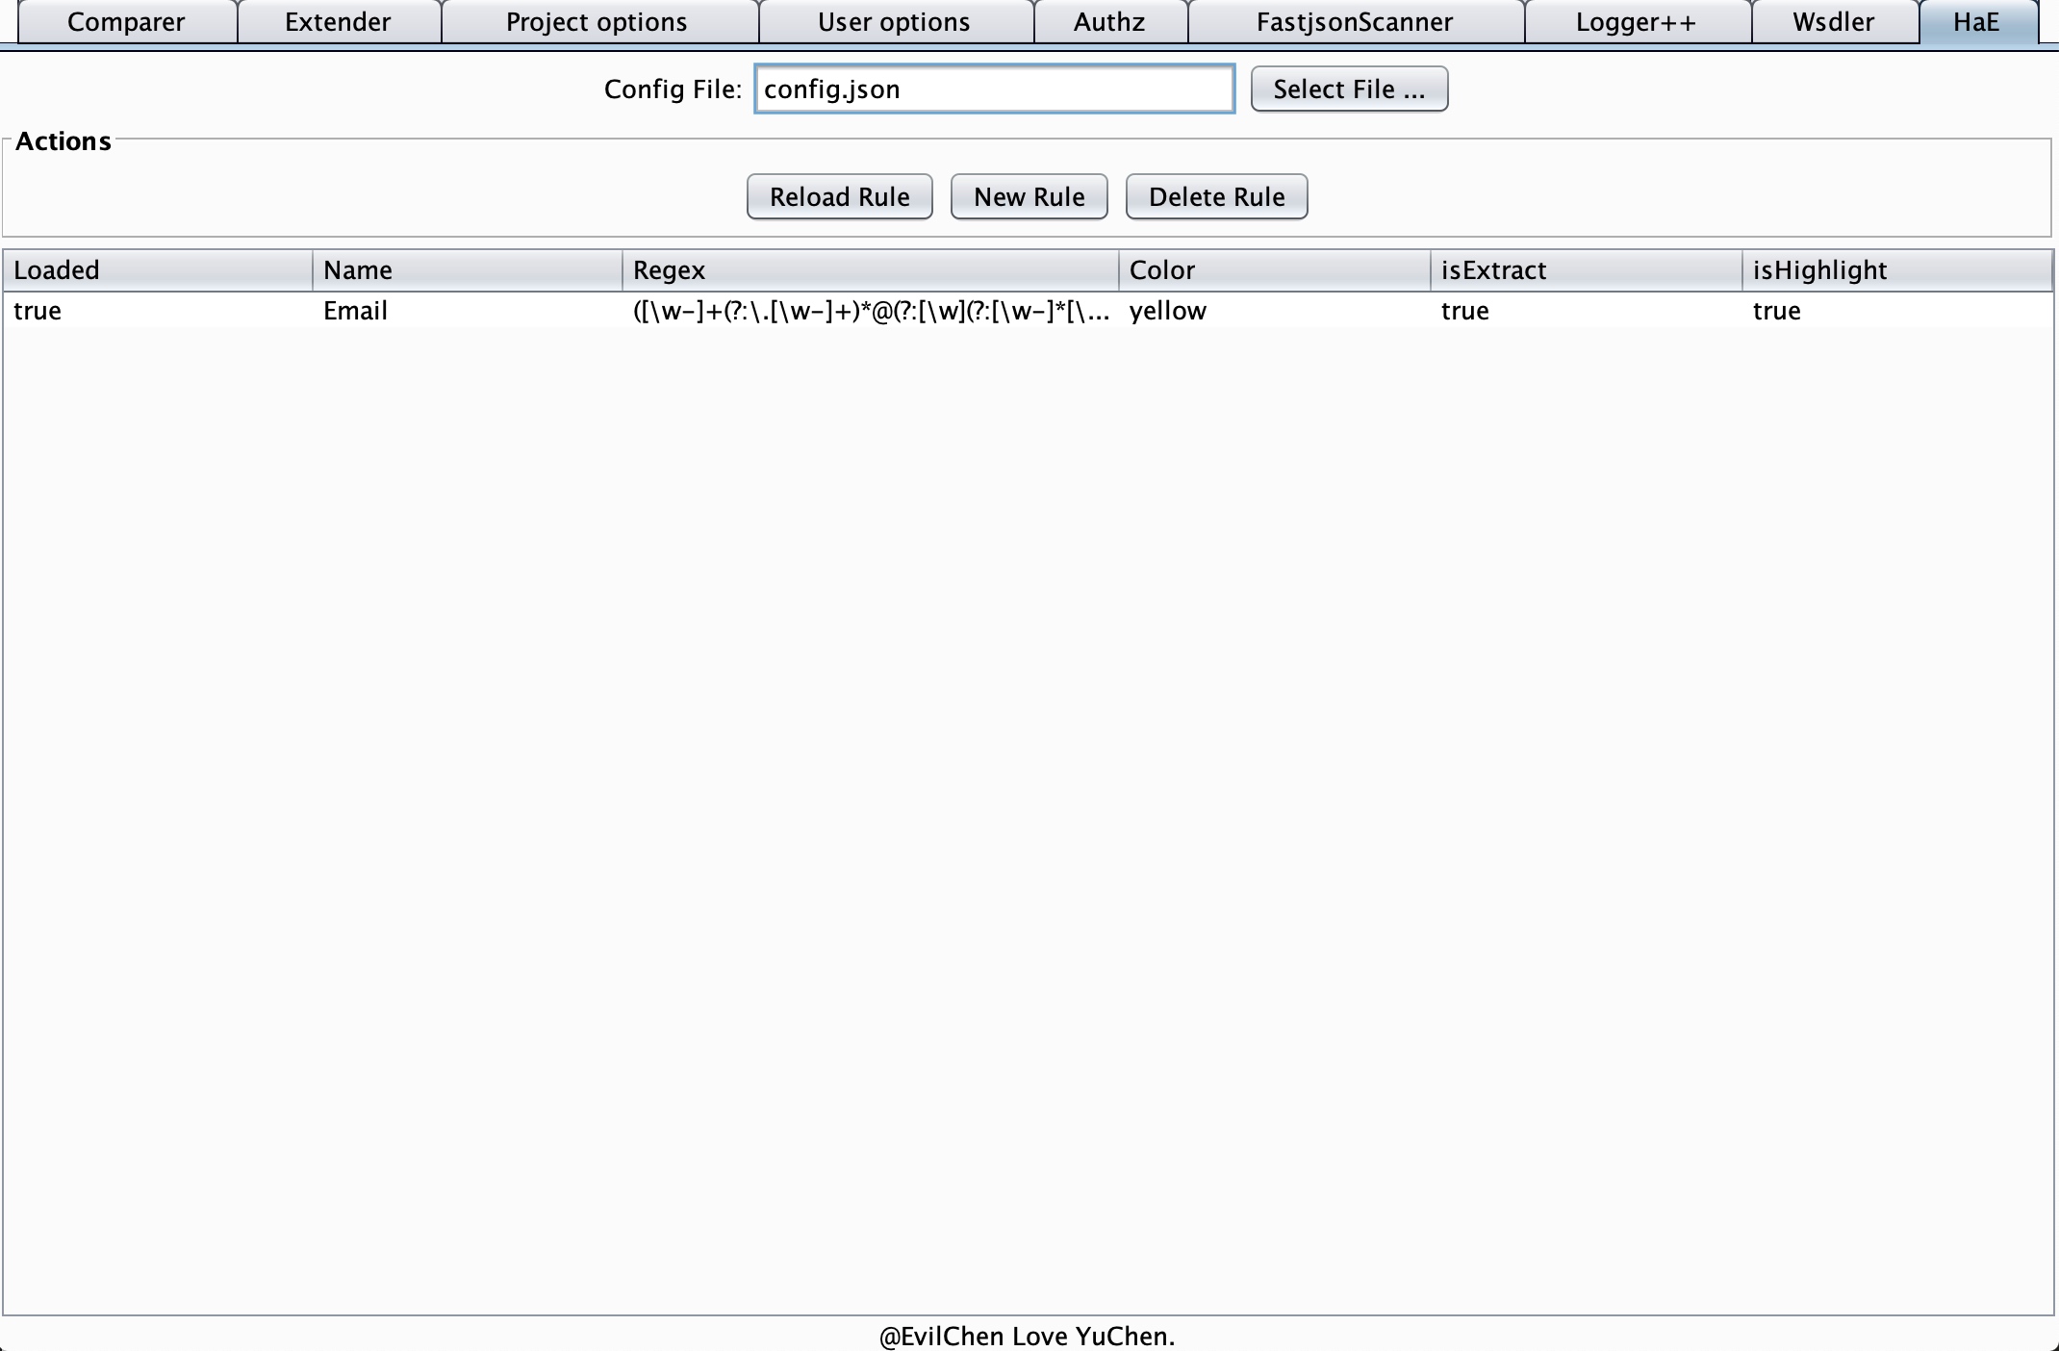Select the User options tab
2059x1351 pixels.
894,21
